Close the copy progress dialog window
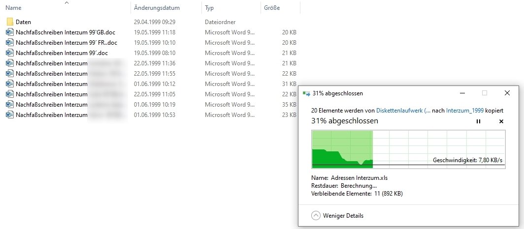524x229 pixels. (507, 93)
